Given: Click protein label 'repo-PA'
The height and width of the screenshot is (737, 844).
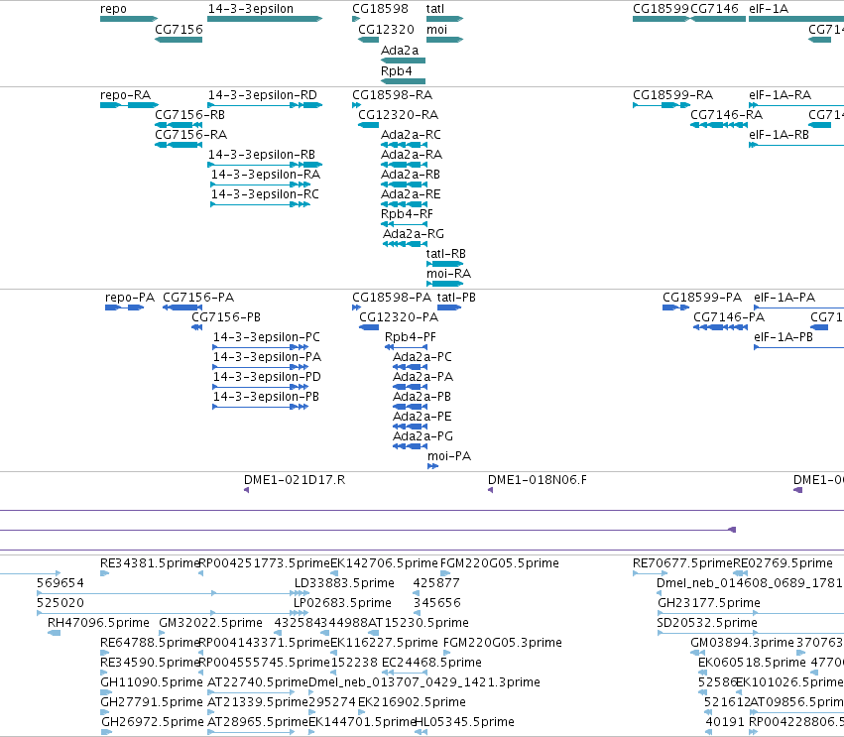Looking at the screenshot, I should click(130, 298).
